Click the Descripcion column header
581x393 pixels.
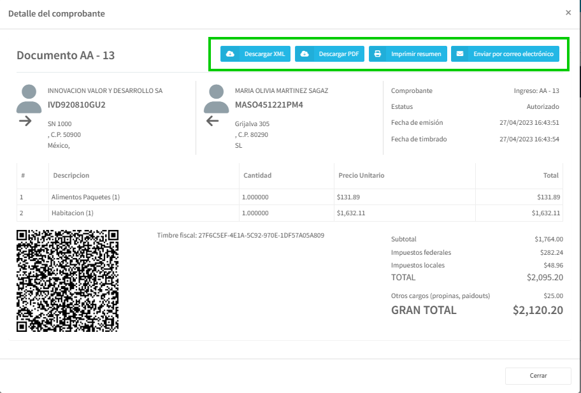(x=71, y=176)
